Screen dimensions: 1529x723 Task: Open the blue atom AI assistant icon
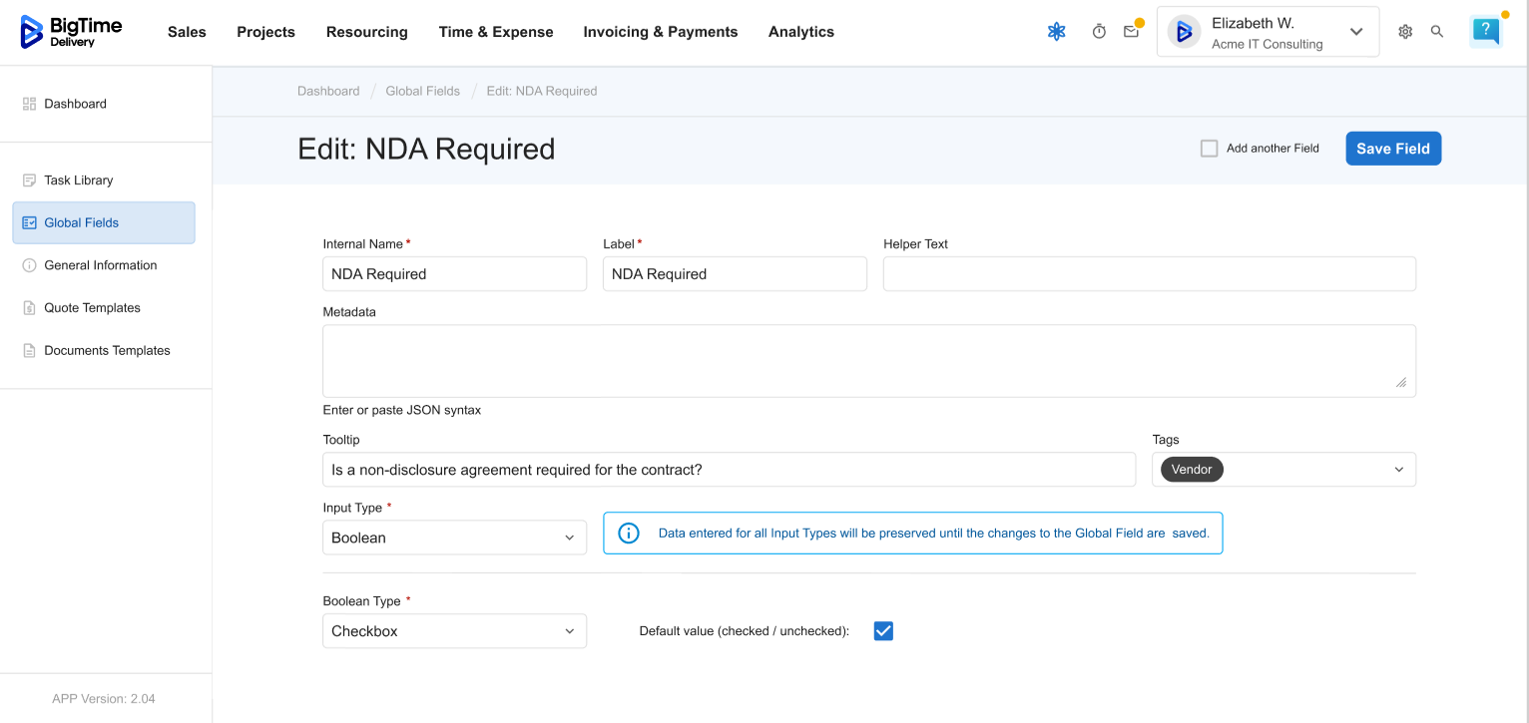click(1056, 32)
